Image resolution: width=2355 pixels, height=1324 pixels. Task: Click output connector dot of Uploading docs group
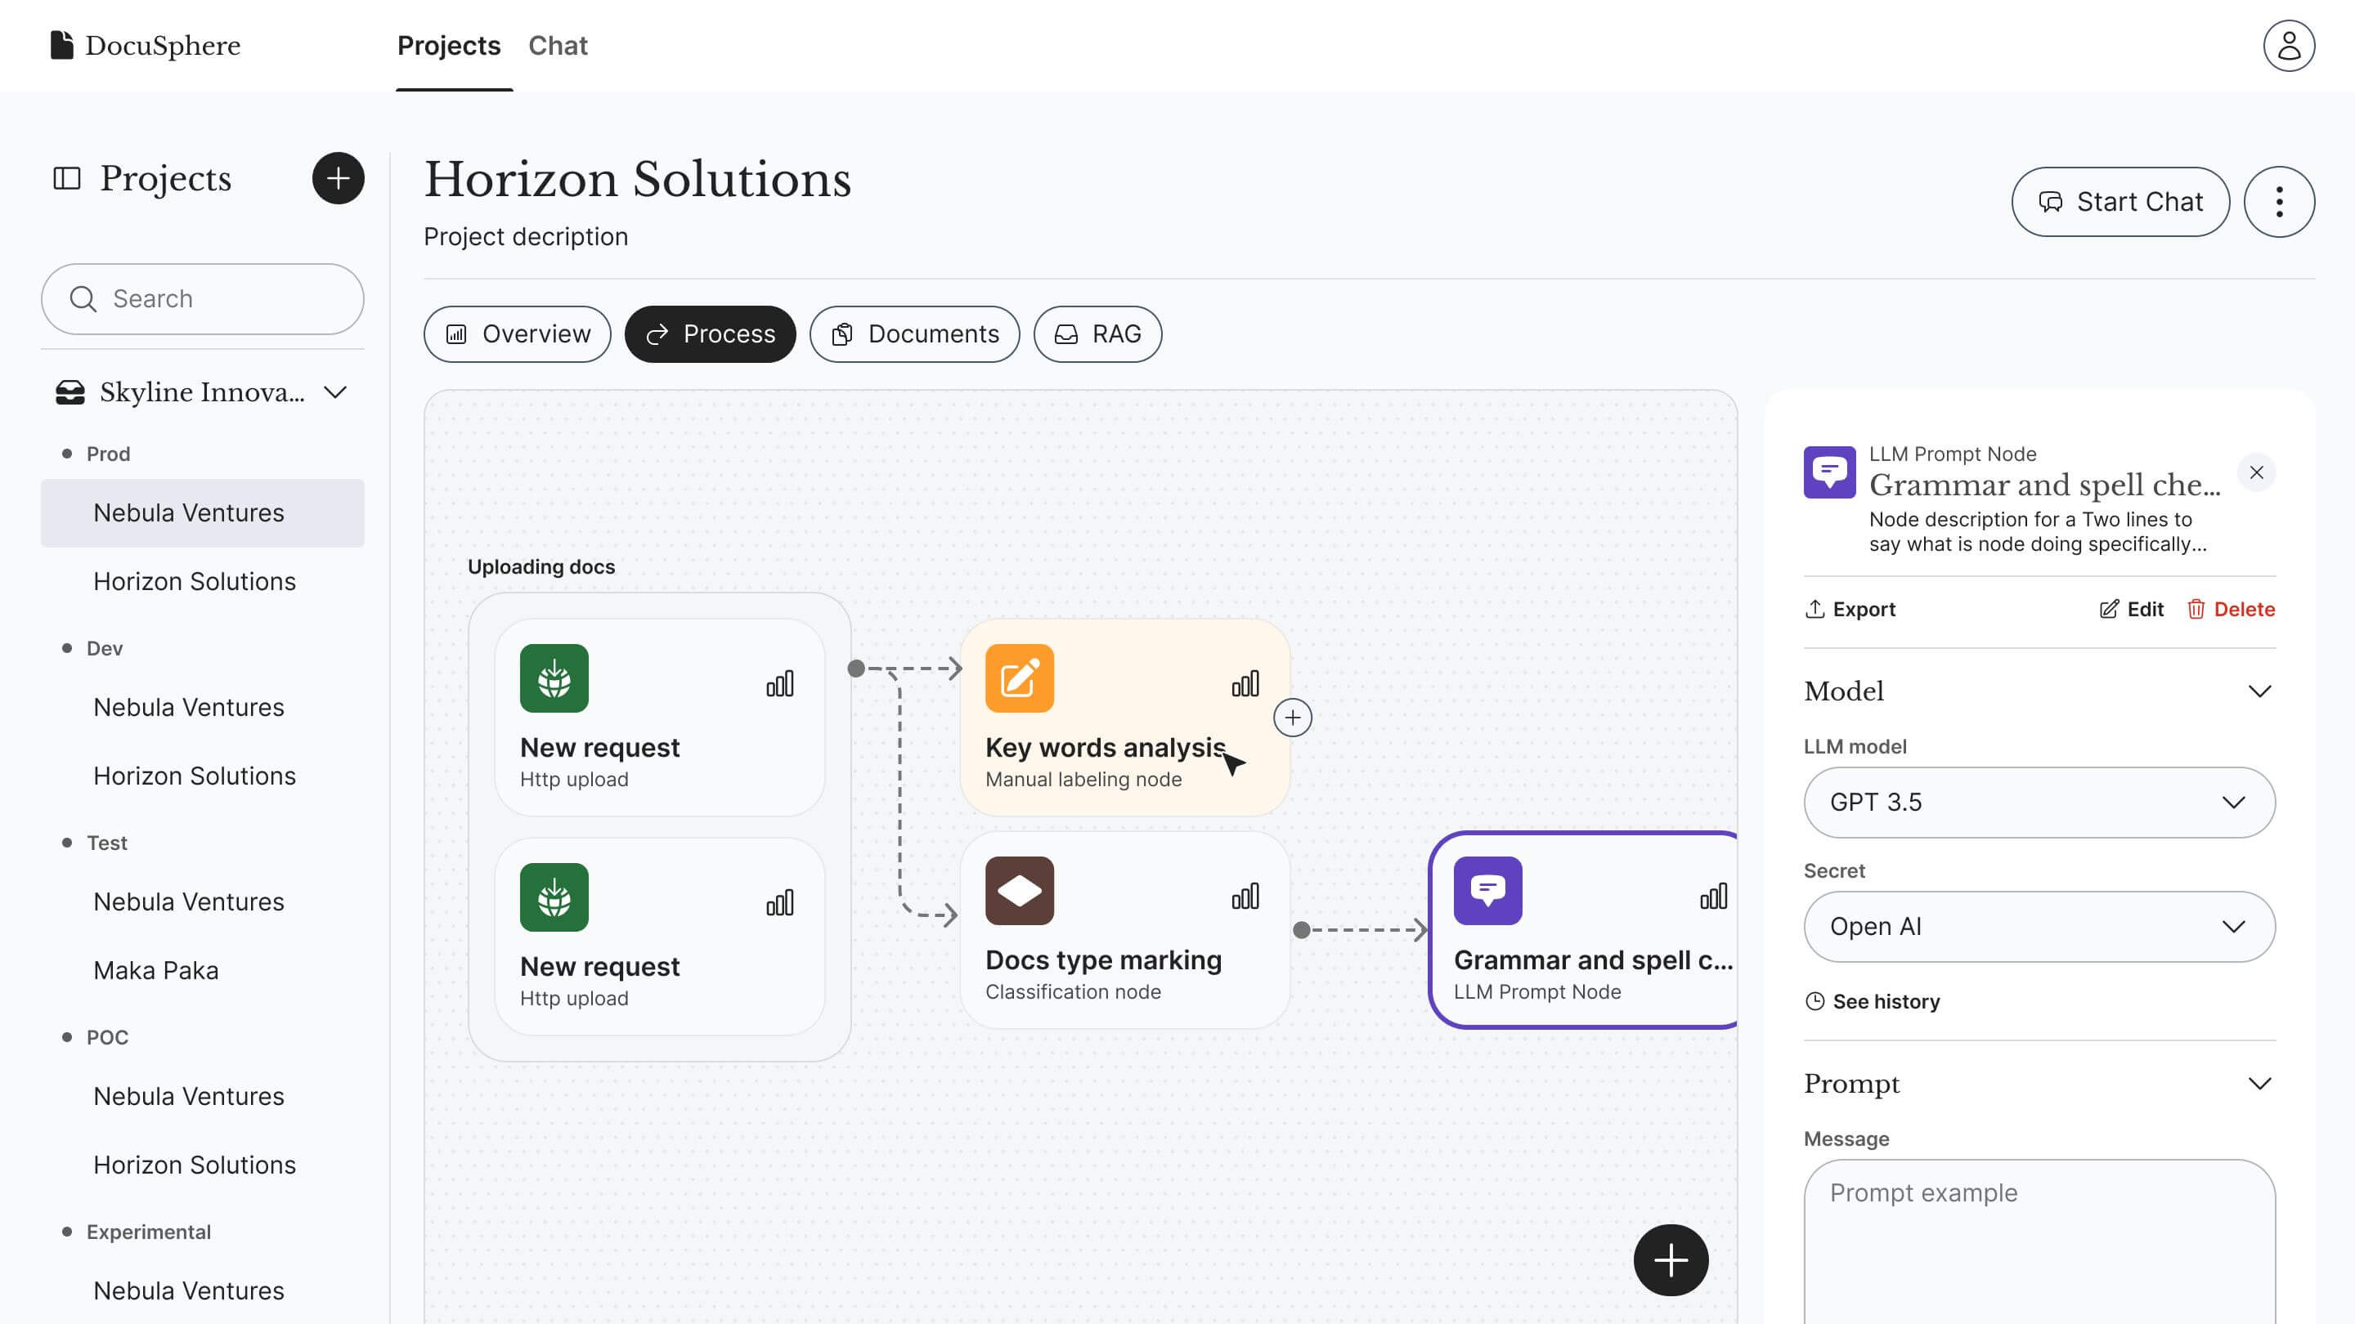(857, 669)
